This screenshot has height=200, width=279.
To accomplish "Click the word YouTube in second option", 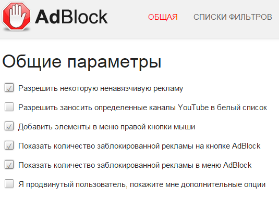I will 193,108.
